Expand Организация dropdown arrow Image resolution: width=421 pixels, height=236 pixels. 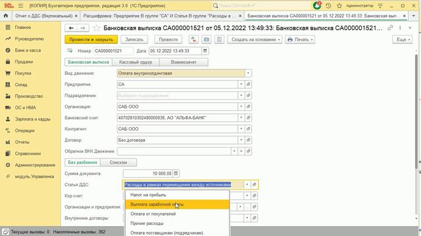(x=241, y=106)
